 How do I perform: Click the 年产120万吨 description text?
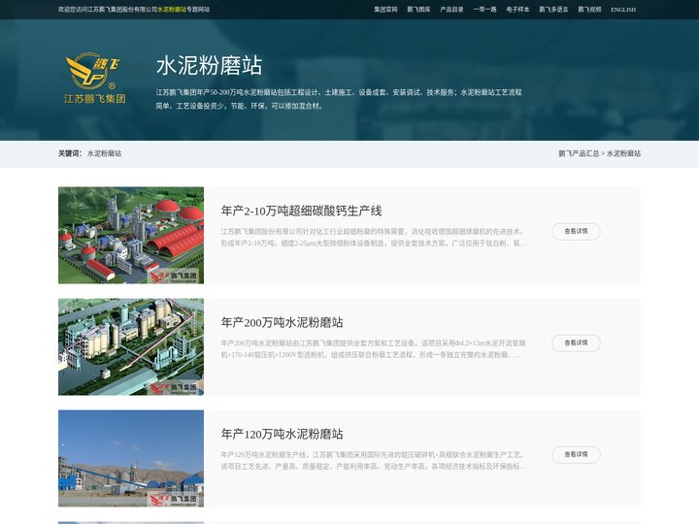click(x=374, y=461)
